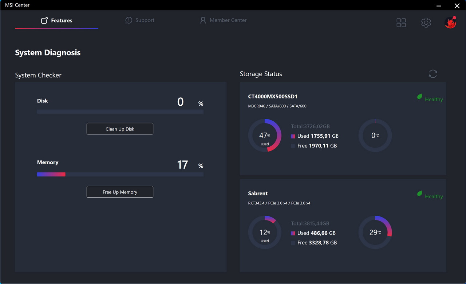Click the Member Center person icon

tap(203, 20)
